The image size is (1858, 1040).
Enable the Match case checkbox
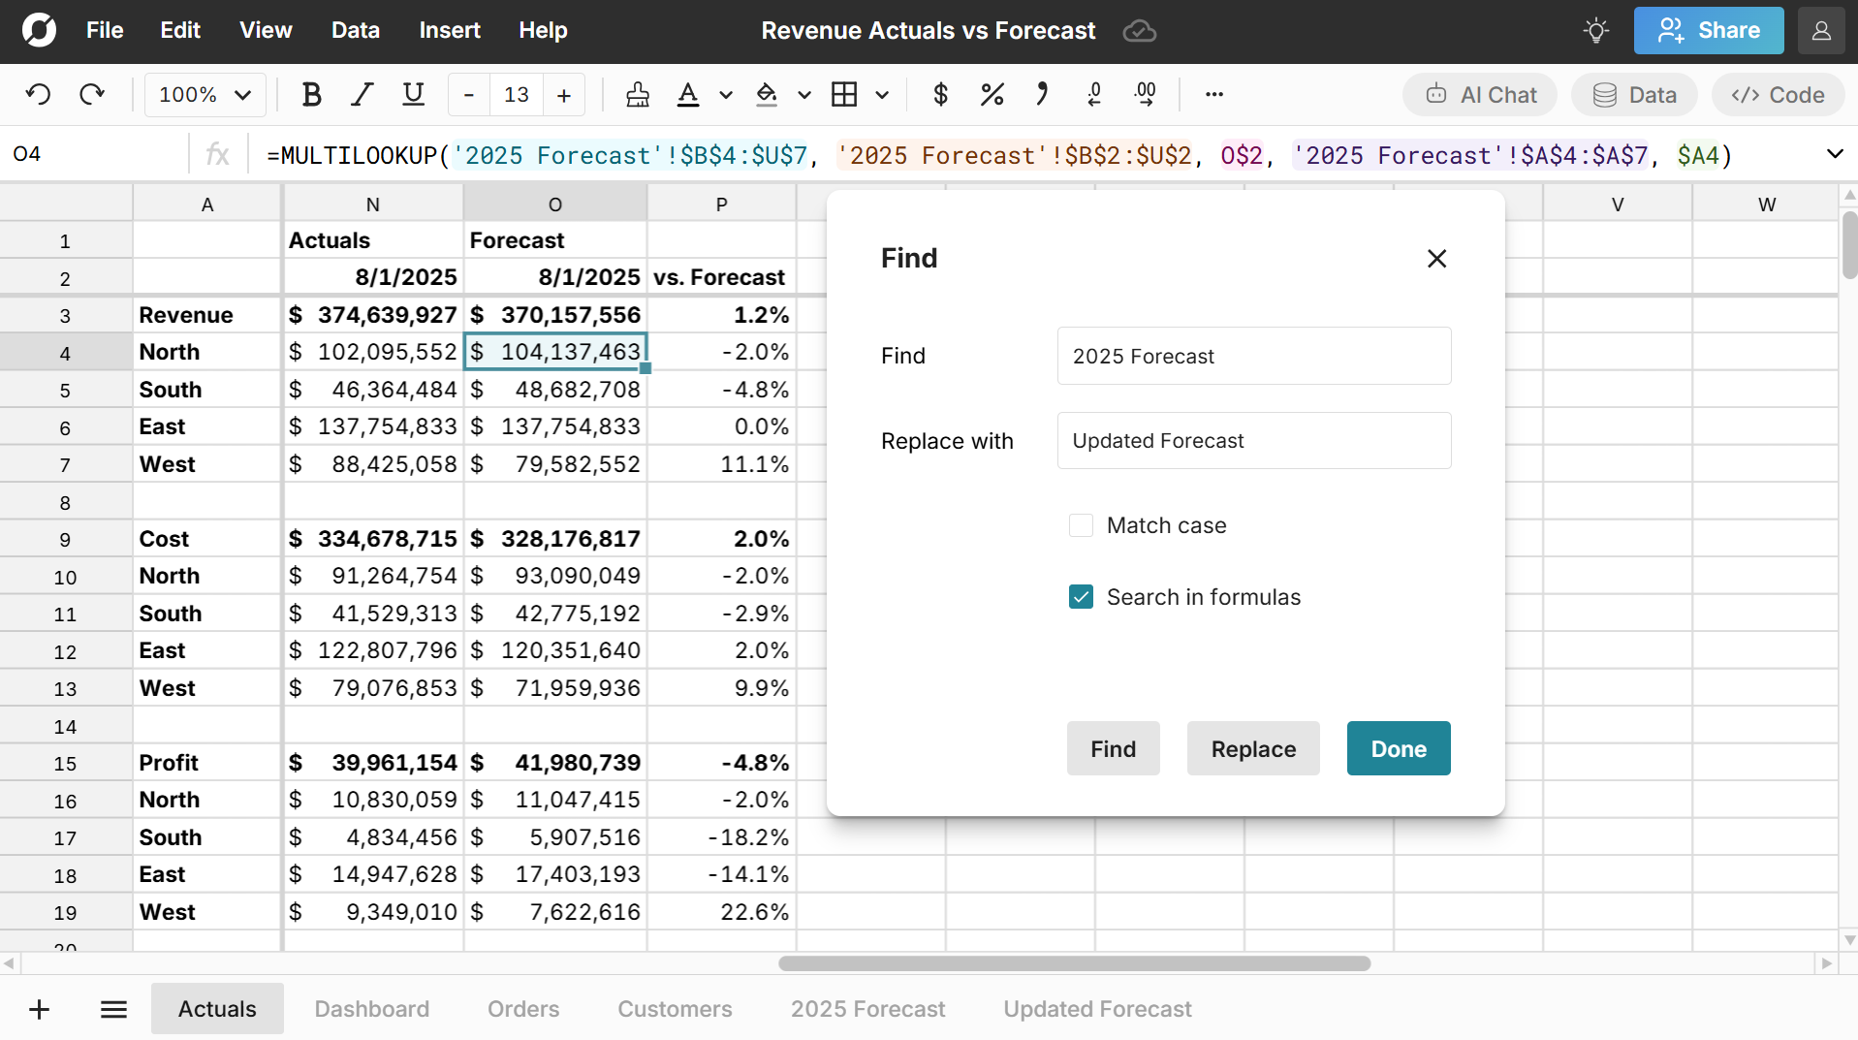pos(1081,525)
